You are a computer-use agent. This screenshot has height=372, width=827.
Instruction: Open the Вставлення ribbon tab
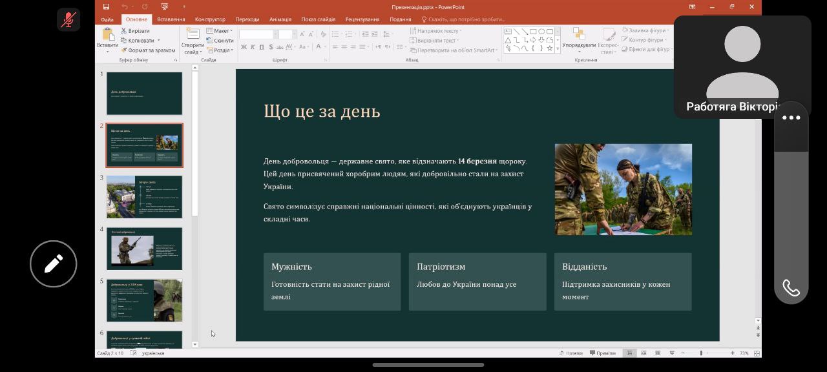(171, 19)
